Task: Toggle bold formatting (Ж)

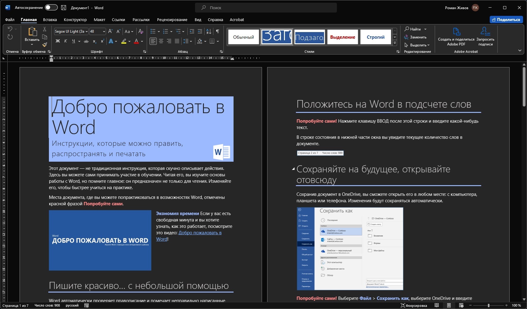Action: [x=58, y=41]
